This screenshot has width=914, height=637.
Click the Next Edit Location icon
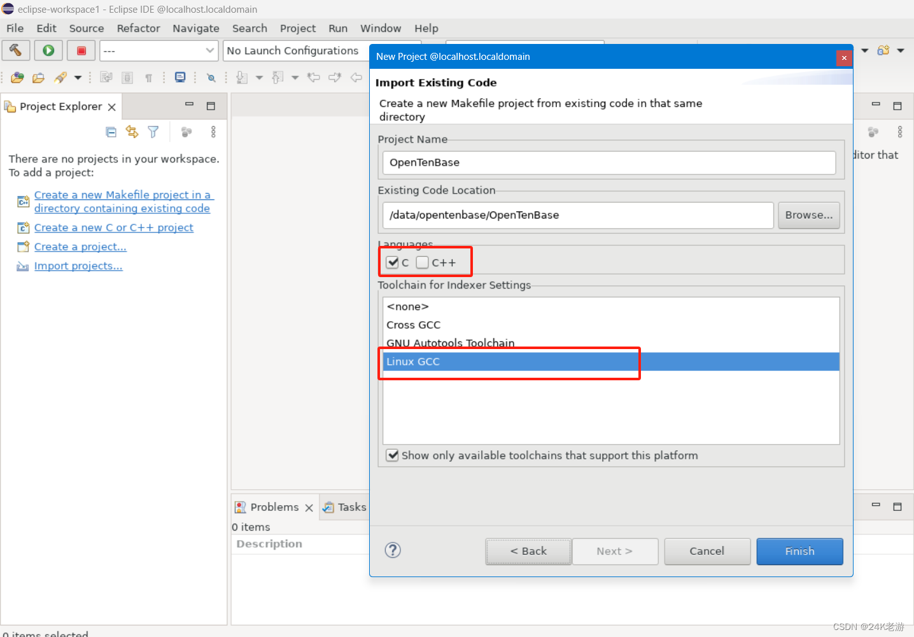(335, 78)
